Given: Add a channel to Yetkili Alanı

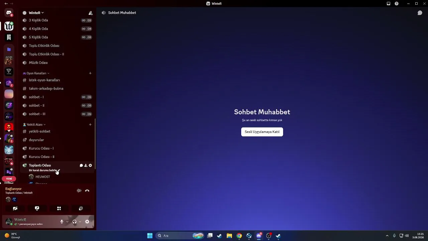Looking at the screenshot, I should [x=90, y=125].
